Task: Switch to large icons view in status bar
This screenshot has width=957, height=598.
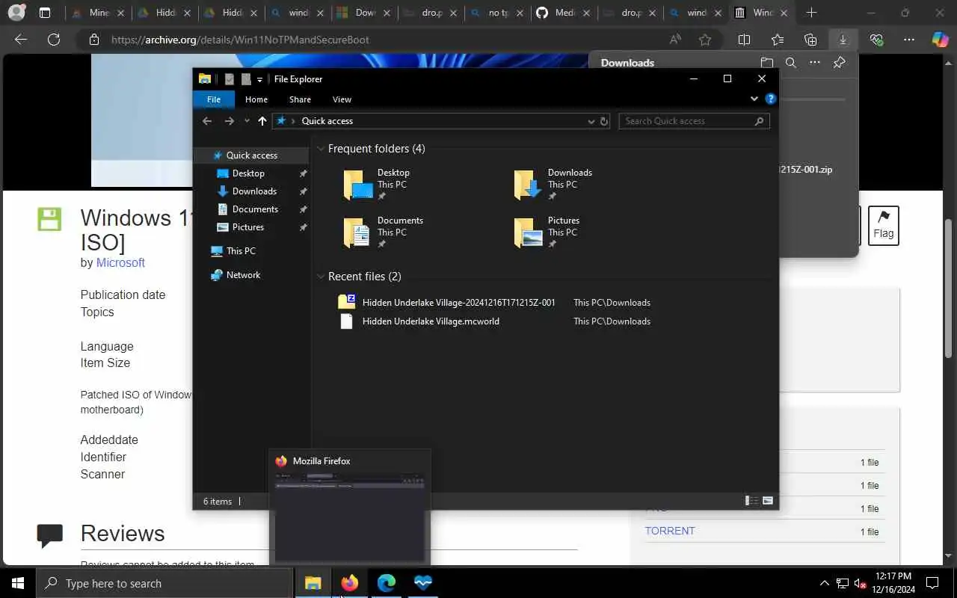Action: coord(768,501)
